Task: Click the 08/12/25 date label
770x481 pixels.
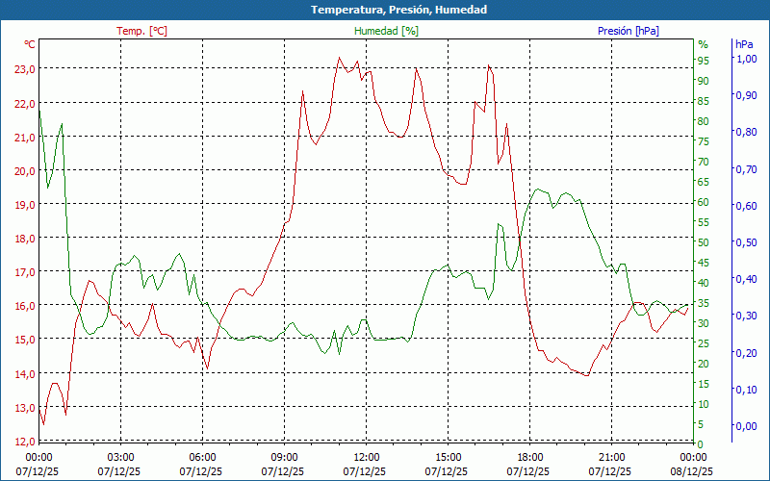Action: coord(693,471)
